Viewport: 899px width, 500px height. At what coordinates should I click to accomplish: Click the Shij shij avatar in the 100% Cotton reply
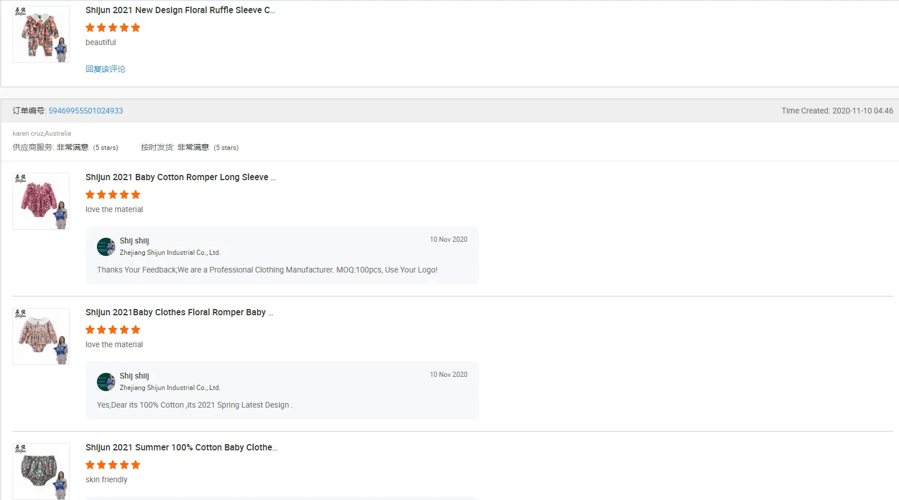pyautogui.click(x=106, y=382)
